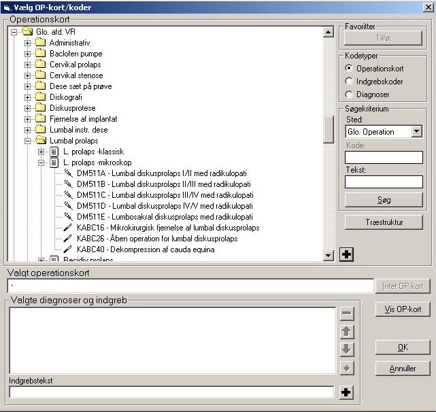The width and height of the screenshot is (436, 412).
Task: Select the KABC16 procedure scalpel icon
Action: tap(67, 227)
